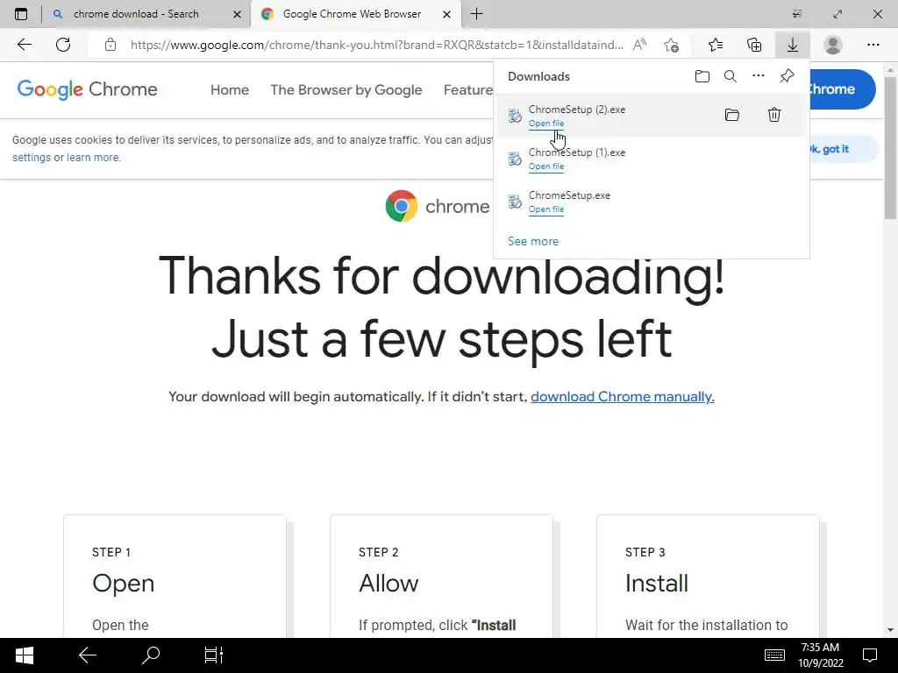Open the Windows Start menu
This screenshot has width=898, height=673.
pyautogui.click(x=24, y=655)
